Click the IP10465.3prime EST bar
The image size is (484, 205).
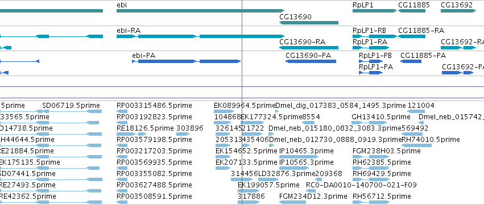[x=299, y=157]
